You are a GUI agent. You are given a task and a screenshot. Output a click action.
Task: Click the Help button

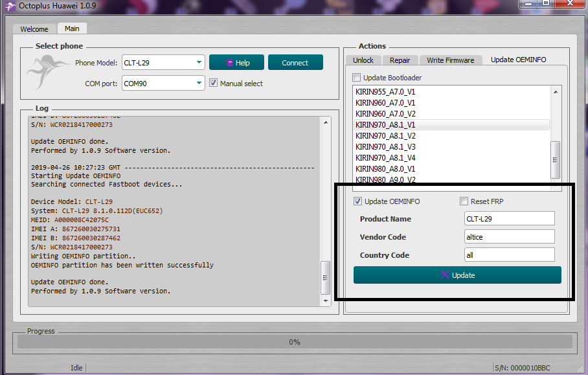[236, 63]
